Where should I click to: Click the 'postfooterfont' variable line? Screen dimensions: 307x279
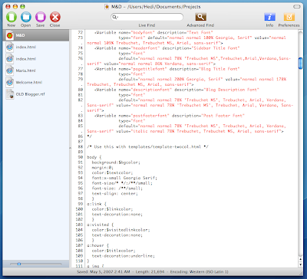click(170, 116)
